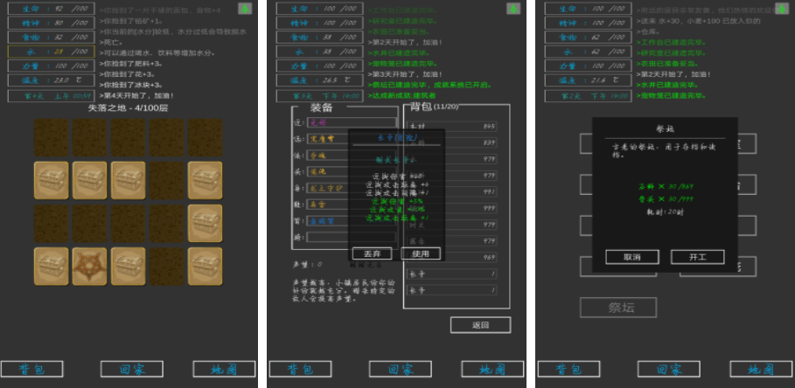Tap the green corner icon on the equipment screen
Image resolution: width=795 pixels, height=388 pixels.
[513, 8]
